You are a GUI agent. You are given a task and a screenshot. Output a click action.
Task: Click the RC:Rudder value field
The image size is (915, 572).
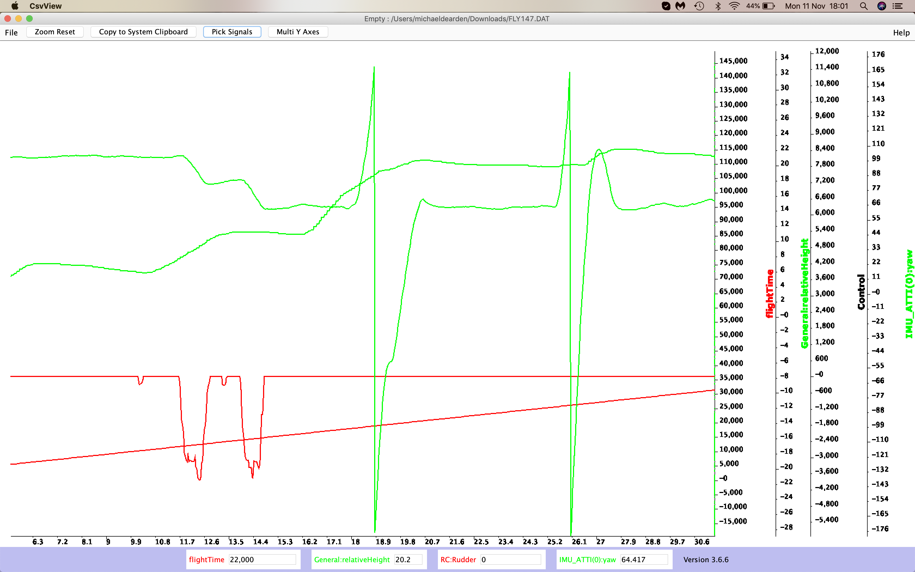tap(511, 559)
